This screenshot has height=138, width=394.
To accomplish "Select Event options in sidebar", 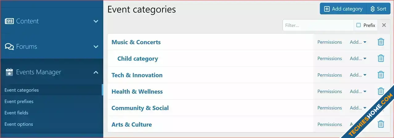I will pyautogui.click(x=18, y=124).
